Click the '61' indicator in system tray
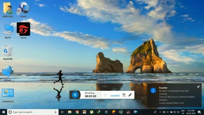Image resolution: width=204 pixels, height=115 pixels. 168,112
